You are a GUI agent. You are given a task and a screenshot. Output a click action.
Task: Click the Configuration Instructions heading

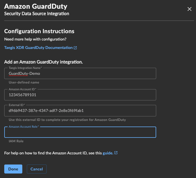[39, 31]
